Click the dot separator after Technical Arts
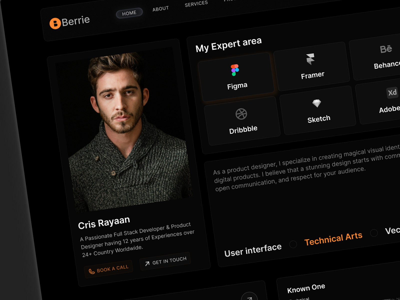 [x=374, y=233]
